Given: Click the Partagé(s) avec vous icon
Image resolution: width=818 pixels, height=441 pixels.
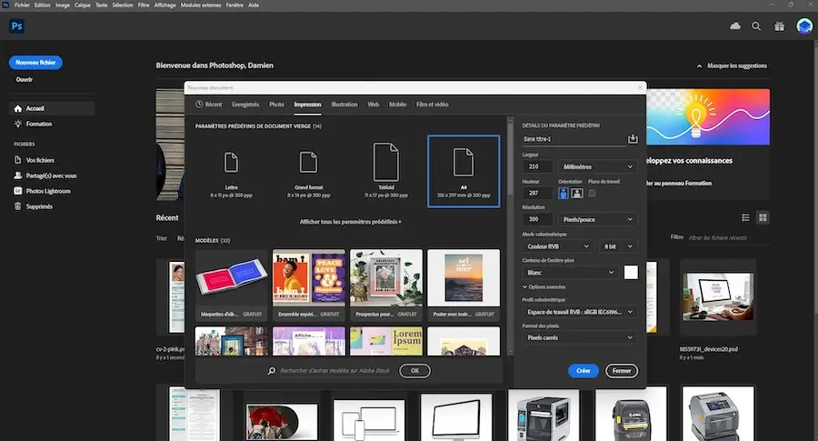Looking at the screenshot, I should tap(18, 175).
